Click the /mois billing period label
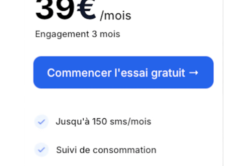The height and width of the screenshot is (166, 250). click(x=116, y=16)
